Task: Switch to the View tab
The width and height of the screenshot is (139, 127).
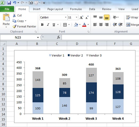Action: coord(121,9)
